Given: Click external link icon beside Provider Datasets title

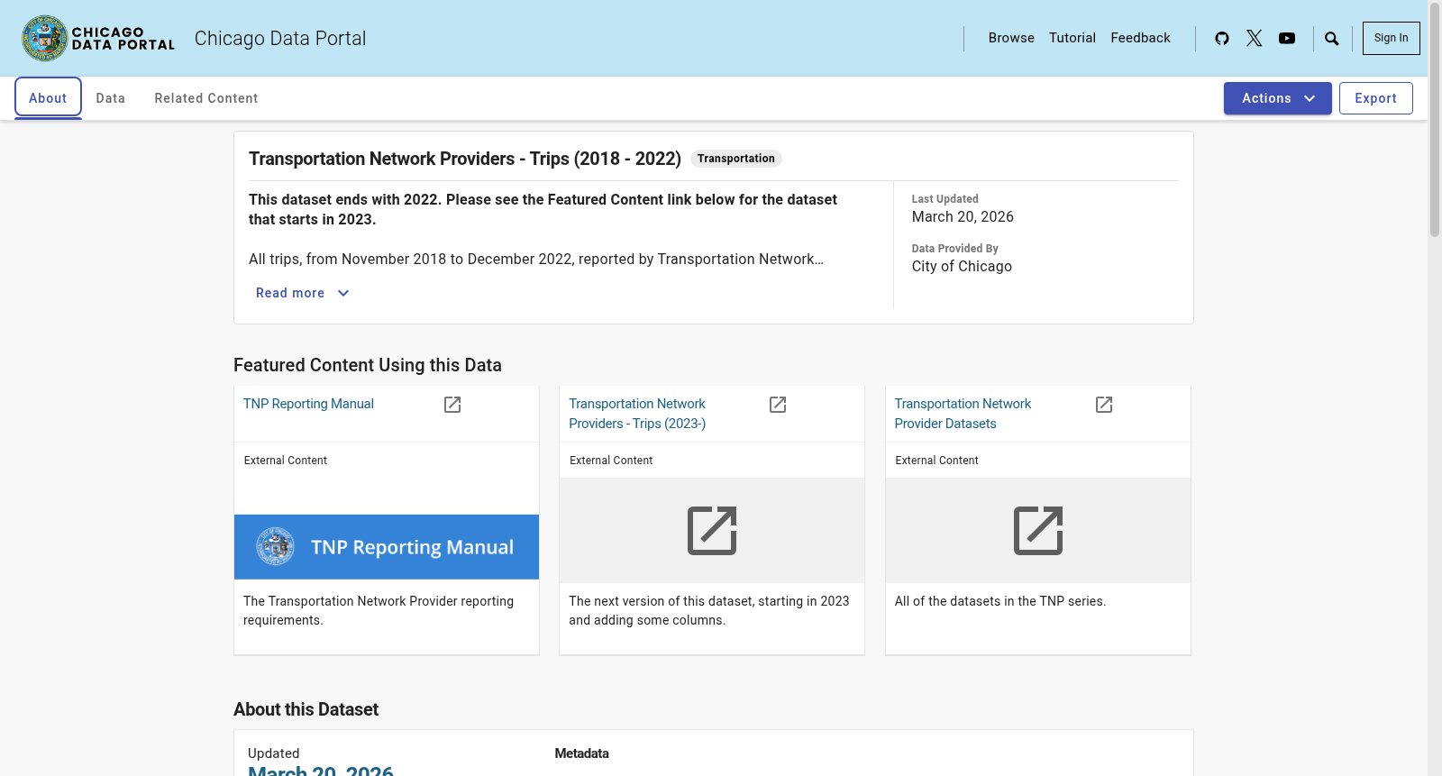Looking at the screenshot, I should (1104, 405).
